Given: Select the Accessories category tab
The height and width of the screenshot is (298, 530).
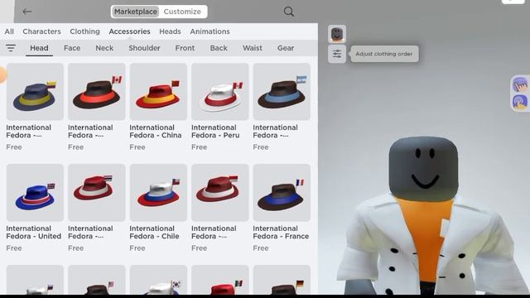Looking at the screenshot, I should (x=129, y=31).
